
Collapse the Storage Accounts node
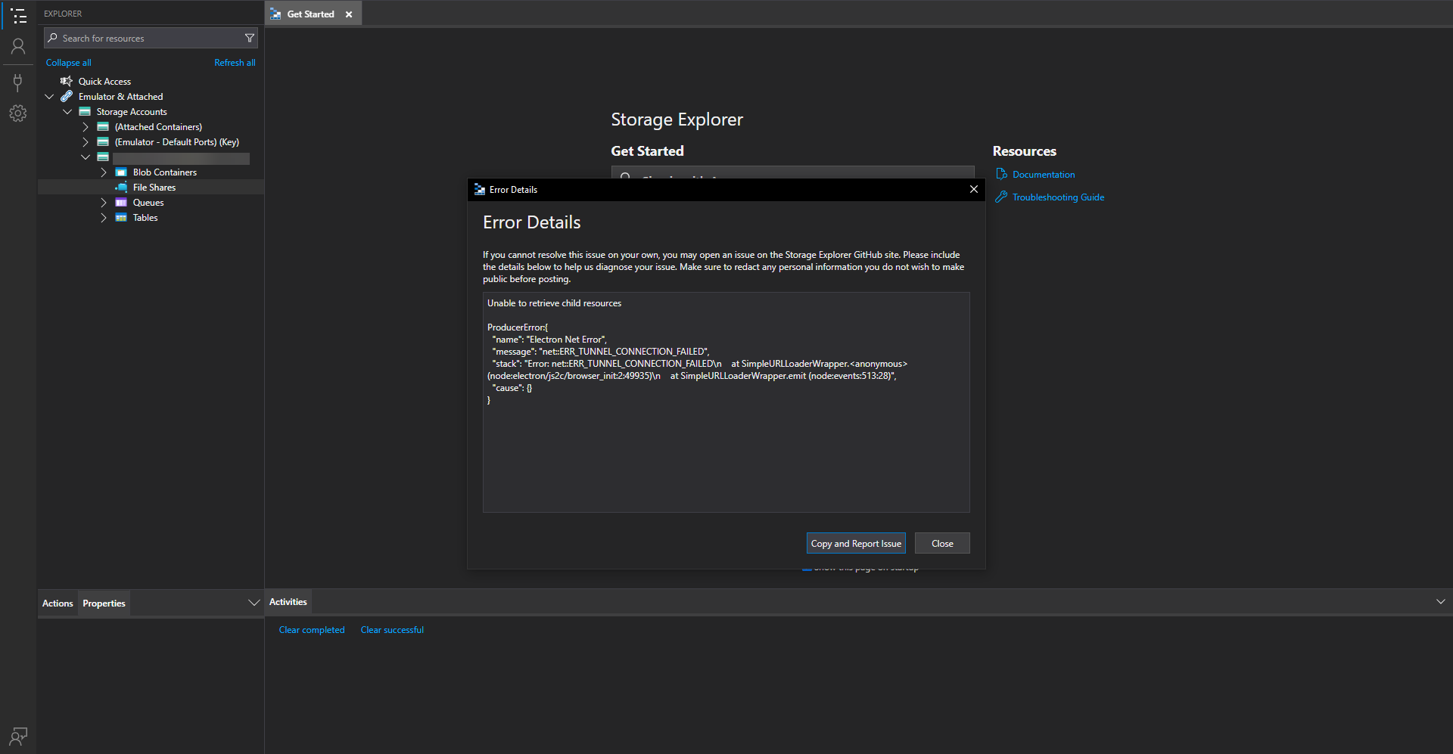click(67, 111)
